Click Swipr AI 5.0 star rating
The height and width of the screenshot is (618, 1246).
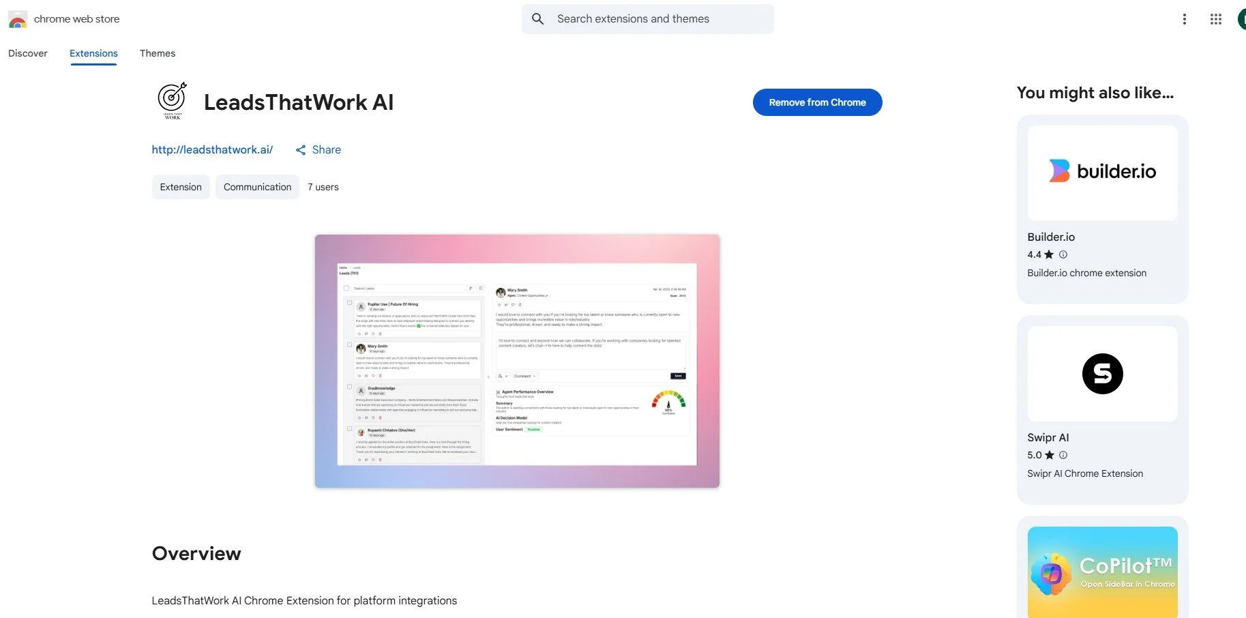pyautogui.click(x=1040, y=455)
